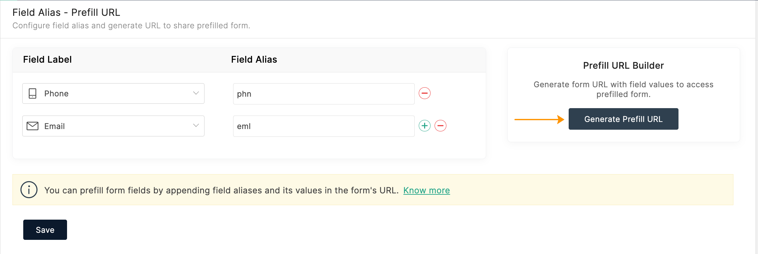Expand the Email dropdown chevron arrow
The image size is (758, 254).
pyautogui.click(x=196, y=126)
